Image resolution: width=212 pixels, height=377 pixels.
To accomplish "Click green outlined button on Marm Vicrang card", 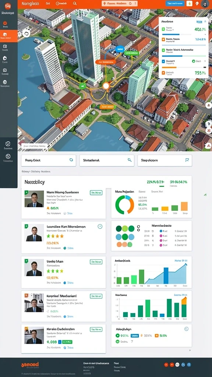I will pos(96,193).
